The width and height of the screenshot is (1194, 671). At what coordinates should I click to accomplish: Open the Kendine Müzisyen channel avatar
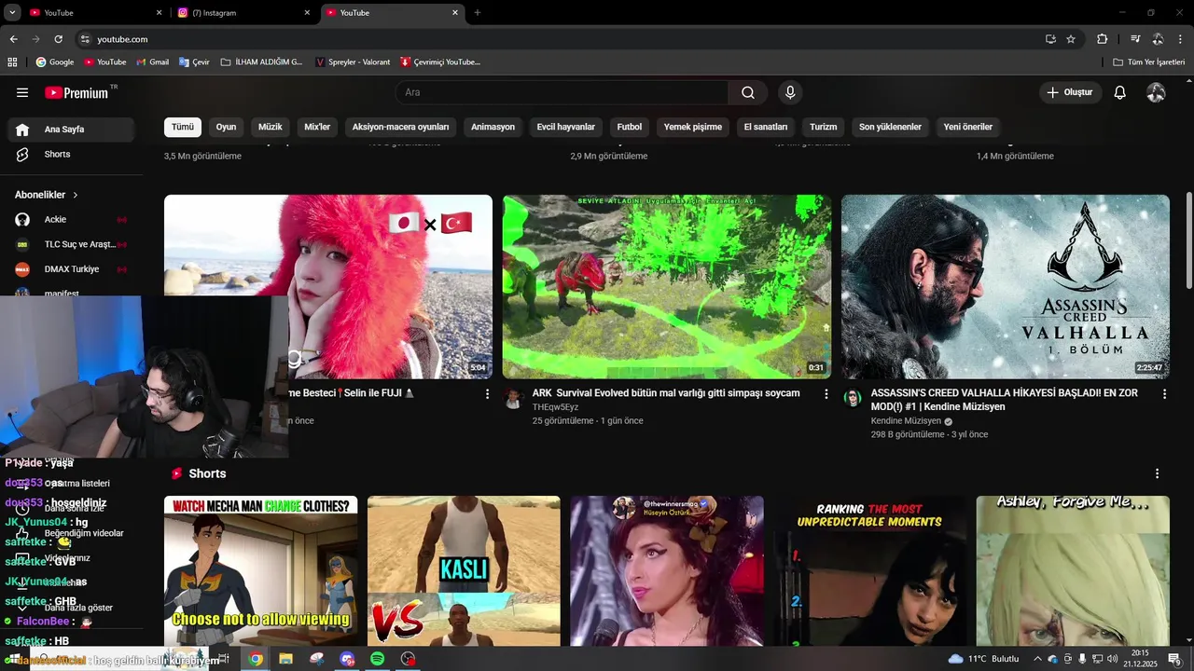point(852,399)
